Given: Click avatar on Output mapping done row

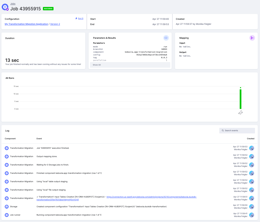Looking at the screenshot, I should pos(252,156).
